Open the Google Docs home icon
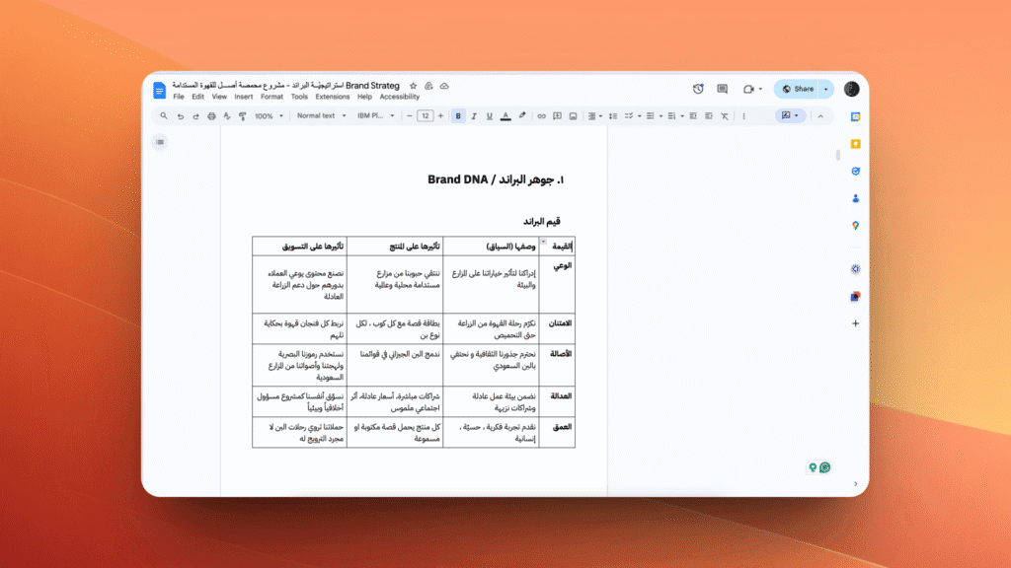Screen dimensions: 1011x568 [159, 90]
